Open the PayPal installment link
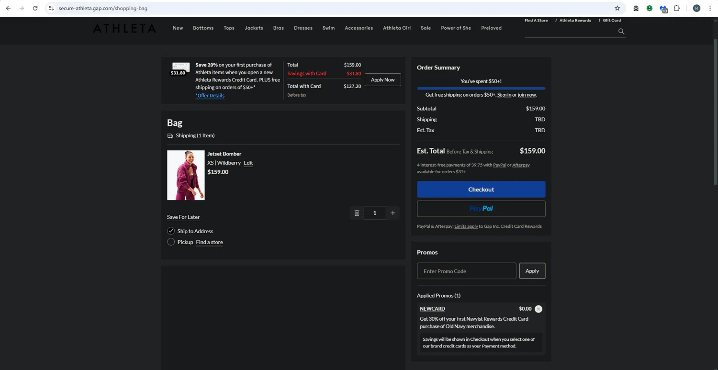This screenshot has height=370, width=718. 499,165
